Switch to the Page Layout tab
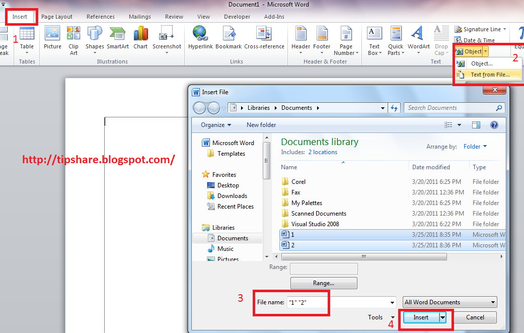524x333 pixels. point(57,17)
